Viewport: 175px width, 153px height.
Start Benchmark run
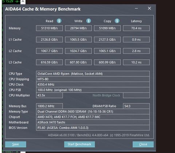(79, 144)
